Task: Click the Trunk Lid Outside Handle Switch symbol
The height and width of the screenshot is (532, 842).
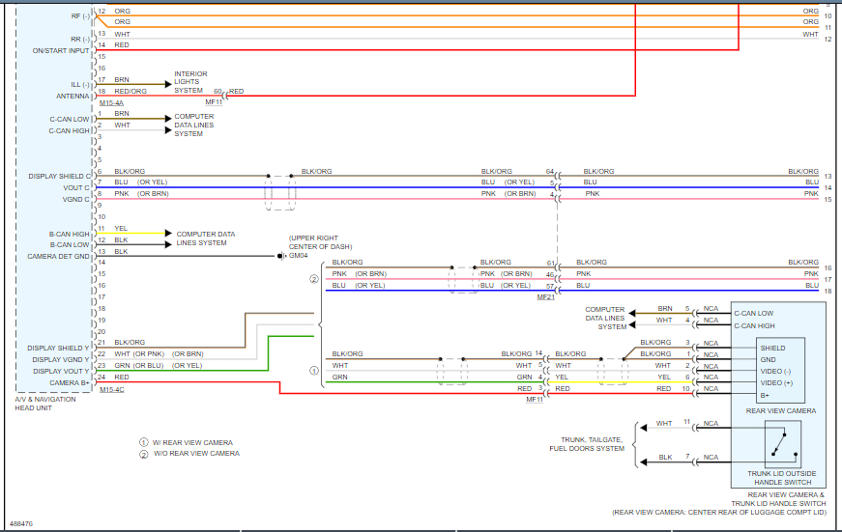Action: [x=783, y=444]
